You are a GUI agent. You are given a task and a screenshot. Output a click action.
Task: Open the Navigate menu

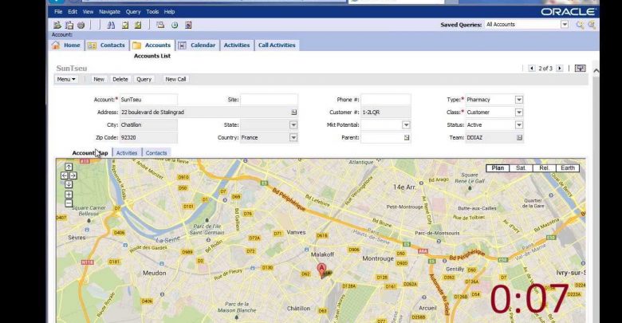tap(109, 12)
